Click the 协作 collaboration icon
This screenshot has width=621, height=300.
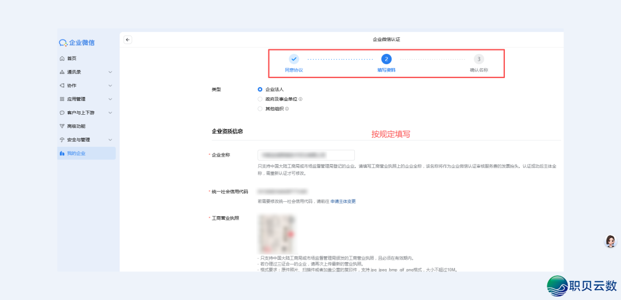coord(62,85)
